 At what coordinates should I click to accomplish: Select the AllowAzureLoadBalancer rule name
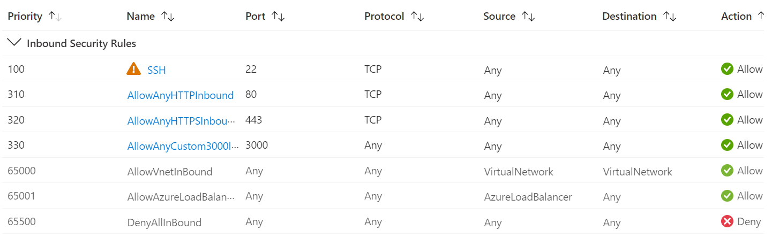tap(181, 197)
